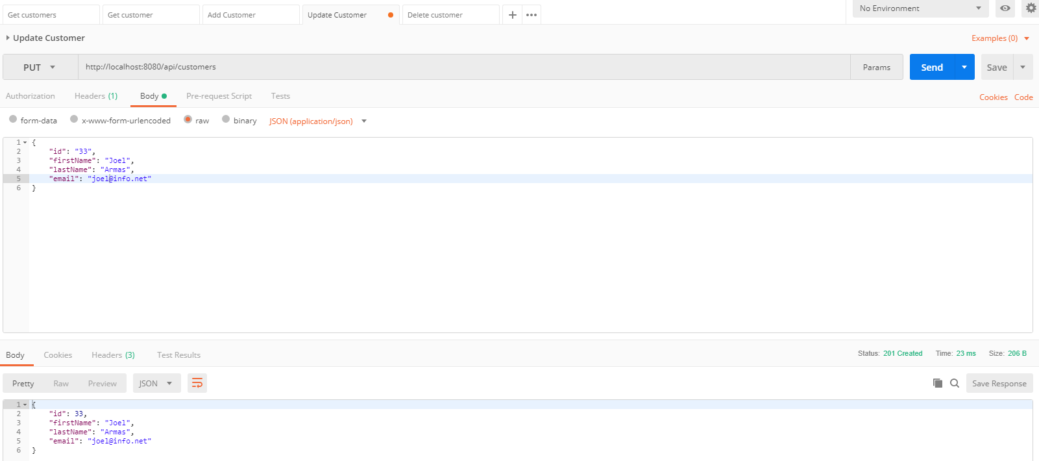This screenshot has width=1039, height=461.
Task: Open response Headers (3) tab
Action: pos(113,355)
